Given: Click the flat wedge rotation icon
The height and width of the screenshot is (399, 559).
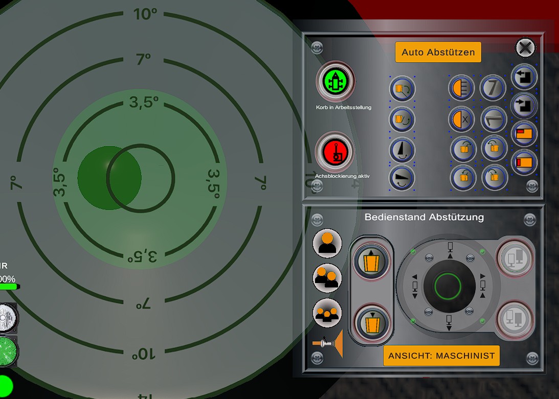Looking at the screenshot, I should (x=402, y=178).
